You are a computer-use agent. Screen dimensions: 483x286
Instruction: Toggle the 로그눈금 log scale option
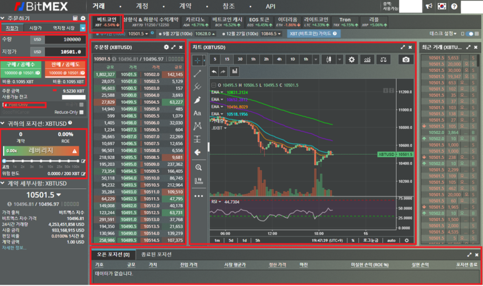tap(371, 240)
